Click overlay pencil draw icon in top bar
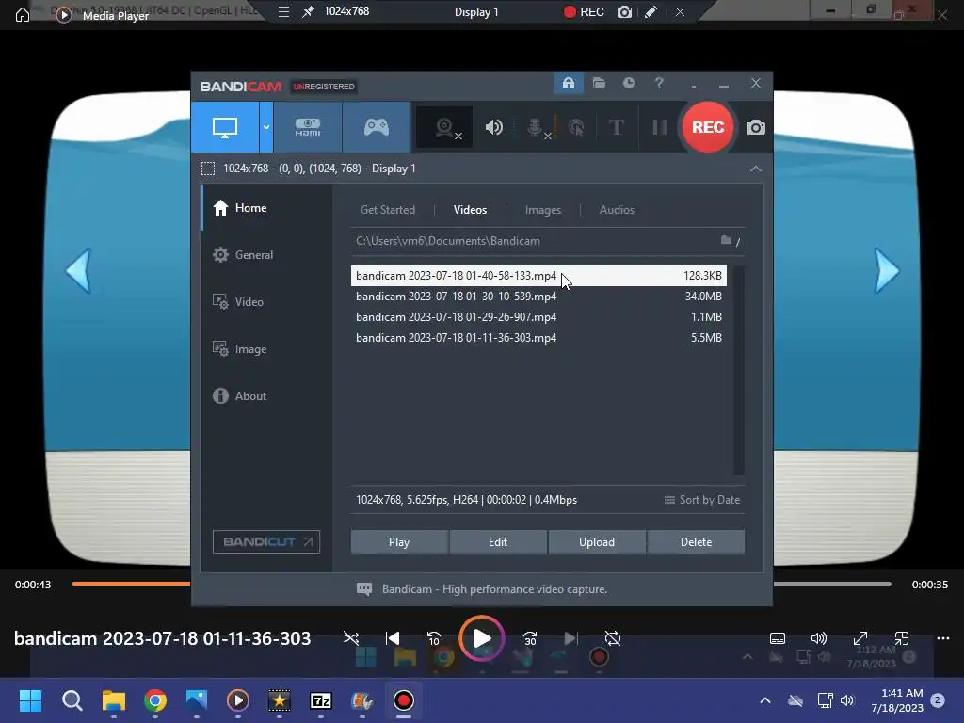This screenshot has width=964, height=723. (651, 11)
